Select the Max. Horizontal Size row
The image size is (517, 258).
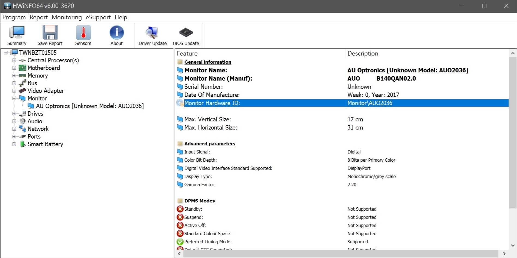pos(342,127)
